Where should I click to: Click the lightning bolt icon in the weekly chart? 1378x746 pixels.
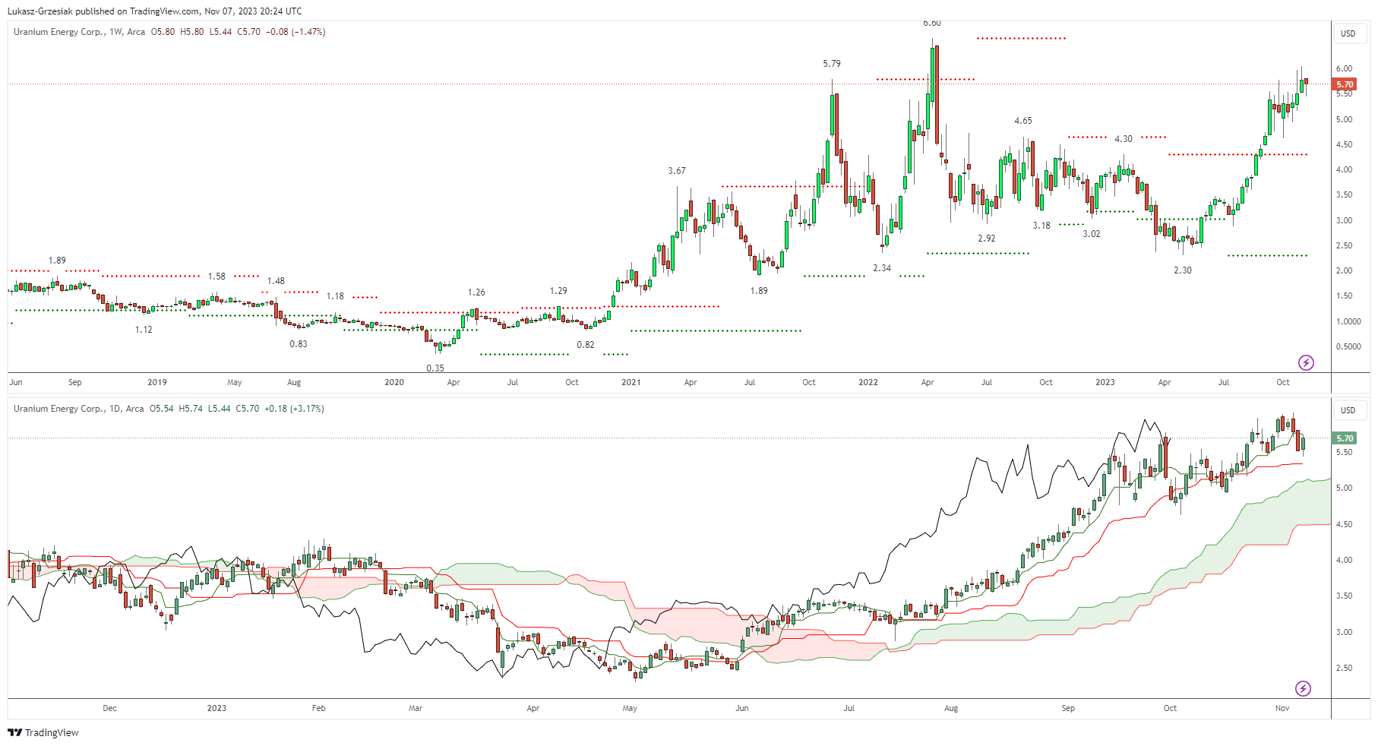tap(1306, 362)
